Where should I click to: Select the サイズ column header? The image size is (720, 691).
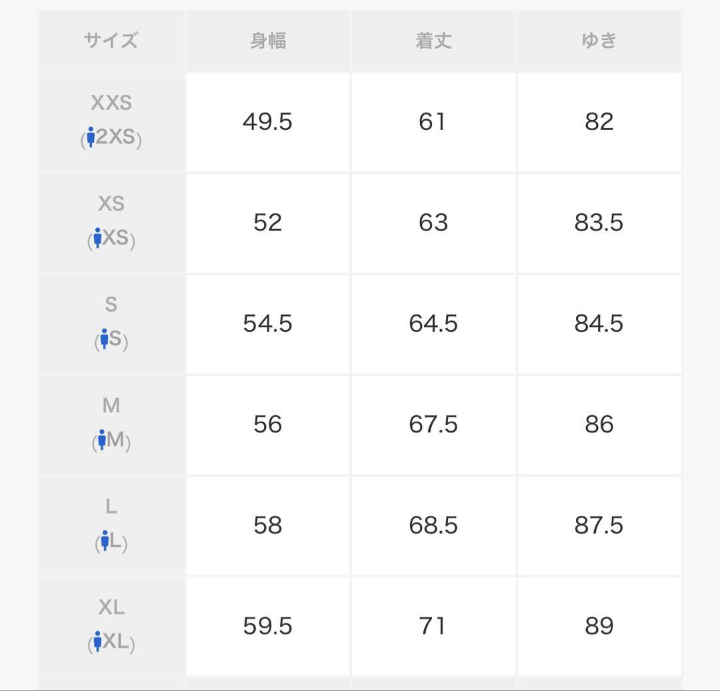[x=111, y=41]
